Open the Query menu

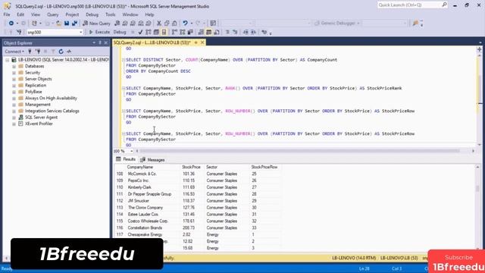coord(52,14)
